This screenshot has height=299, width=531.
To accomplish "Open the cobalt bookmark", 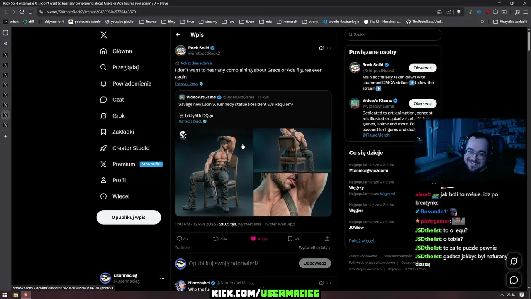I will (11, 22).
